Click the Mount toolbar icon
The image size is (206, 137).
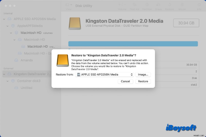pyautogui.click(x=182, y=5)
